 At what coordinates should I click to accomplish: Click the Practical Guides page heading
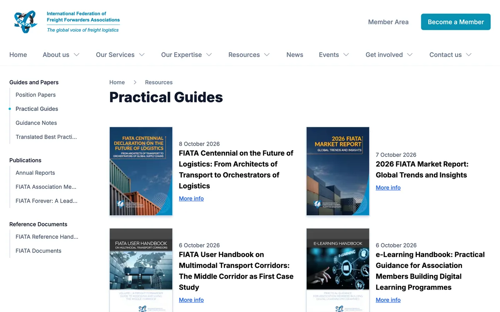coord(166,97)
